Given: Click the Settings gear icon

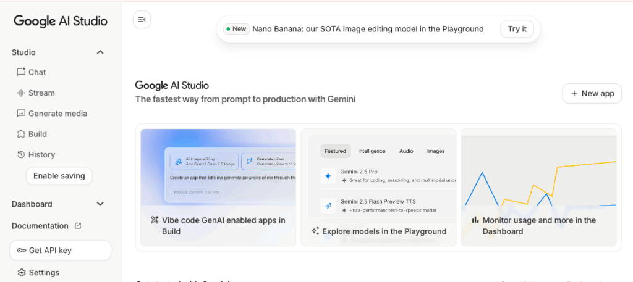Looking at the screenshot, I should [22, 273].
